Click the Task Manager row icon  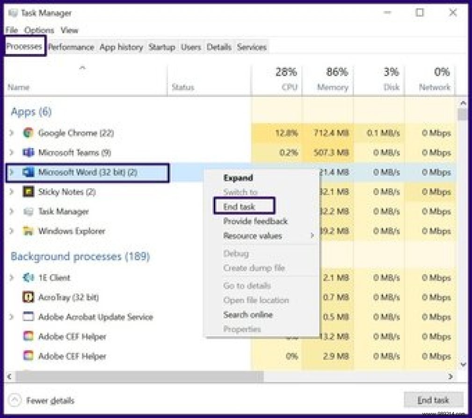(x=28, y=212)
